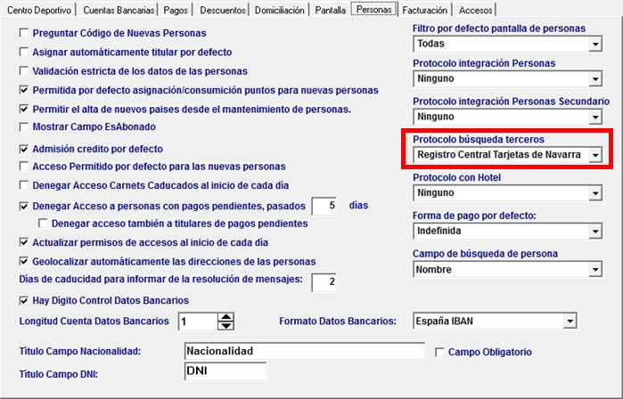This screenshot has height=399, width=623.
Task: Open the Descuentos tab
Action: click(223, 10)
